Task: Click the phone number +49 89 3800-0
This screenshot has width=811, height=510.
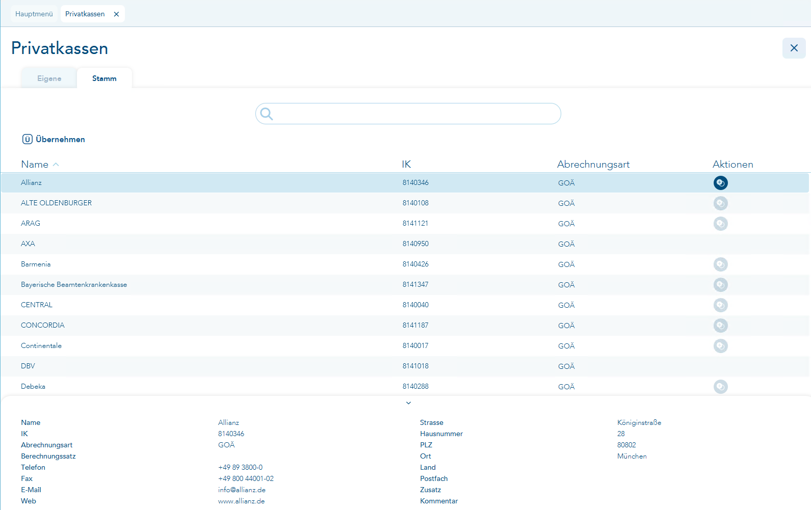Action: 241,467
